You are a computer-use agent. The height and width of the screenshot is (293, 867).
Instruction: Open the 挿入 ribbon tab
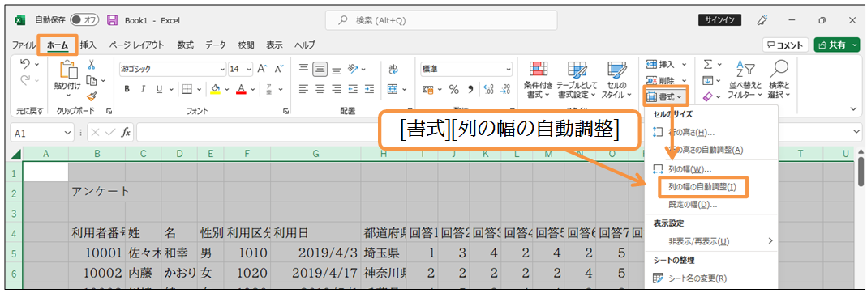point(88,45)
